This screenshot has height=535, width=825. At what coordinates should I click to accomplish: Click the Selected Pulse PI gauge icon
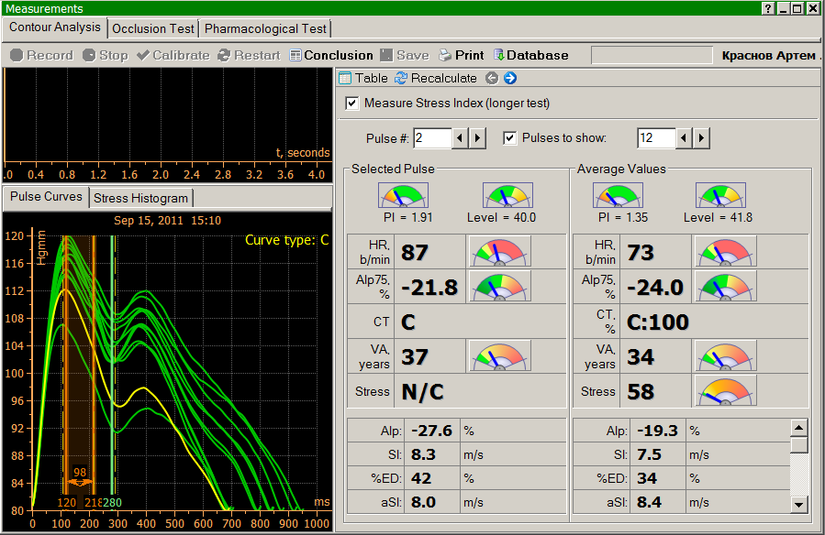(x=403, y=195)
